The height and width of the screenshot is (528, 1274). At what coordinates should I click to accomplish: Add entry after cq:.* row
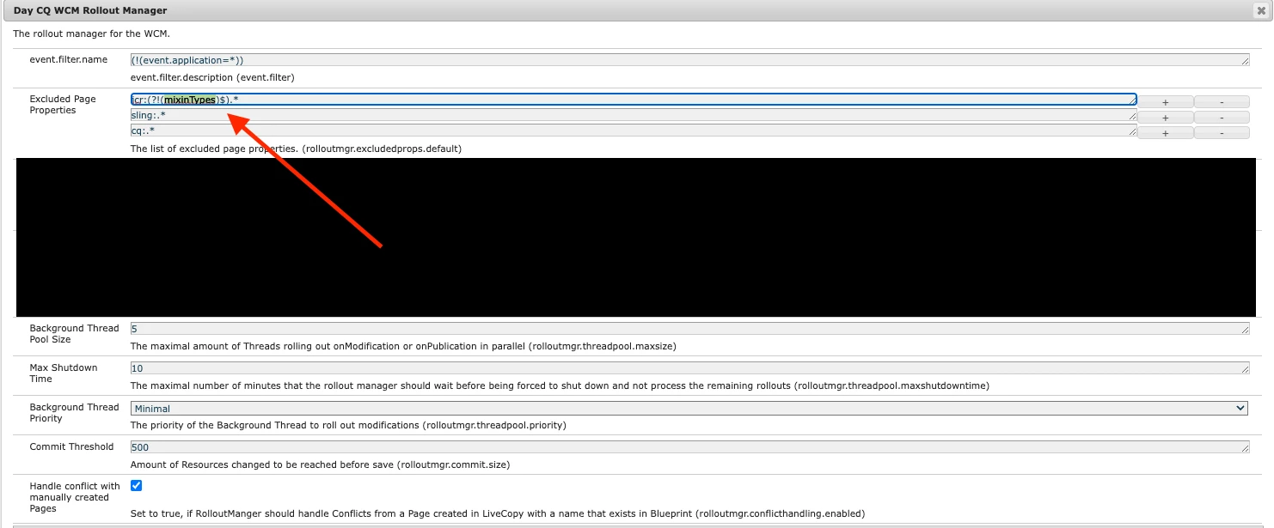tap(1166, 133)
